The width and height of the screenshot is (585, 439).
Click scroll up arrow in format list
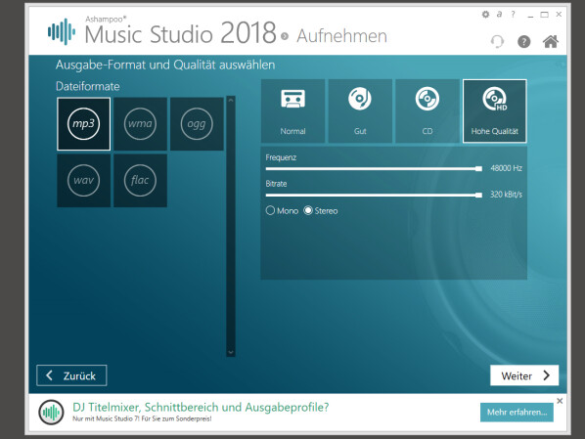[x=231, y=101]
